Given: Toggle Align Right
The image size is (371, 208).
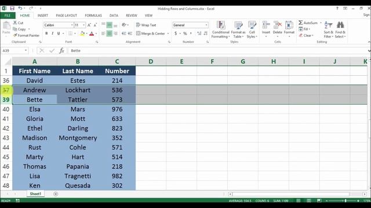Looking at the screenshot, I should (x=115, y=34).
